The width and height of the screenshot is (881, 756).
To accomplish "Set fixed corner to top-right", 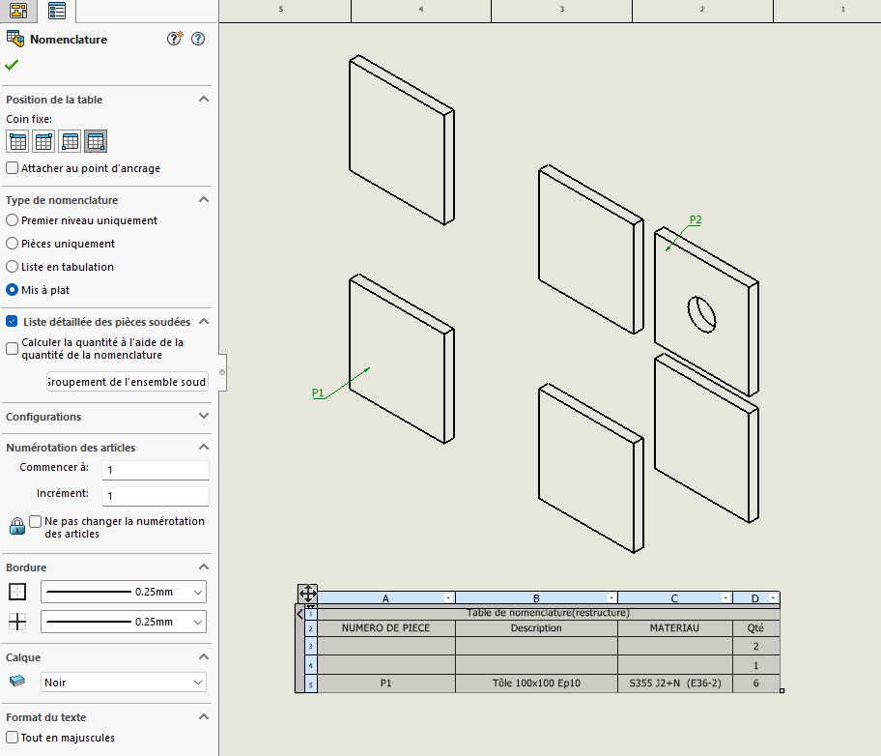I will tap(43, 142).
